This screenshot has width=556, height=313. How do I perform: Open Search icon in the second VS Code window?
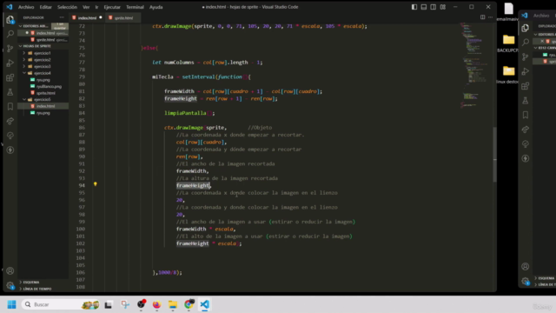click(x=525, y=43)
